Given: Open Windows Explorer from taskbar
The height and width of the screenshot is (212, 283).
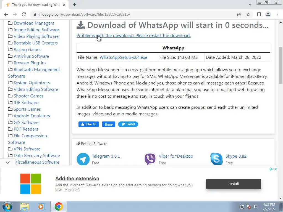Looking at the screenshot, I should pos(25,207).
